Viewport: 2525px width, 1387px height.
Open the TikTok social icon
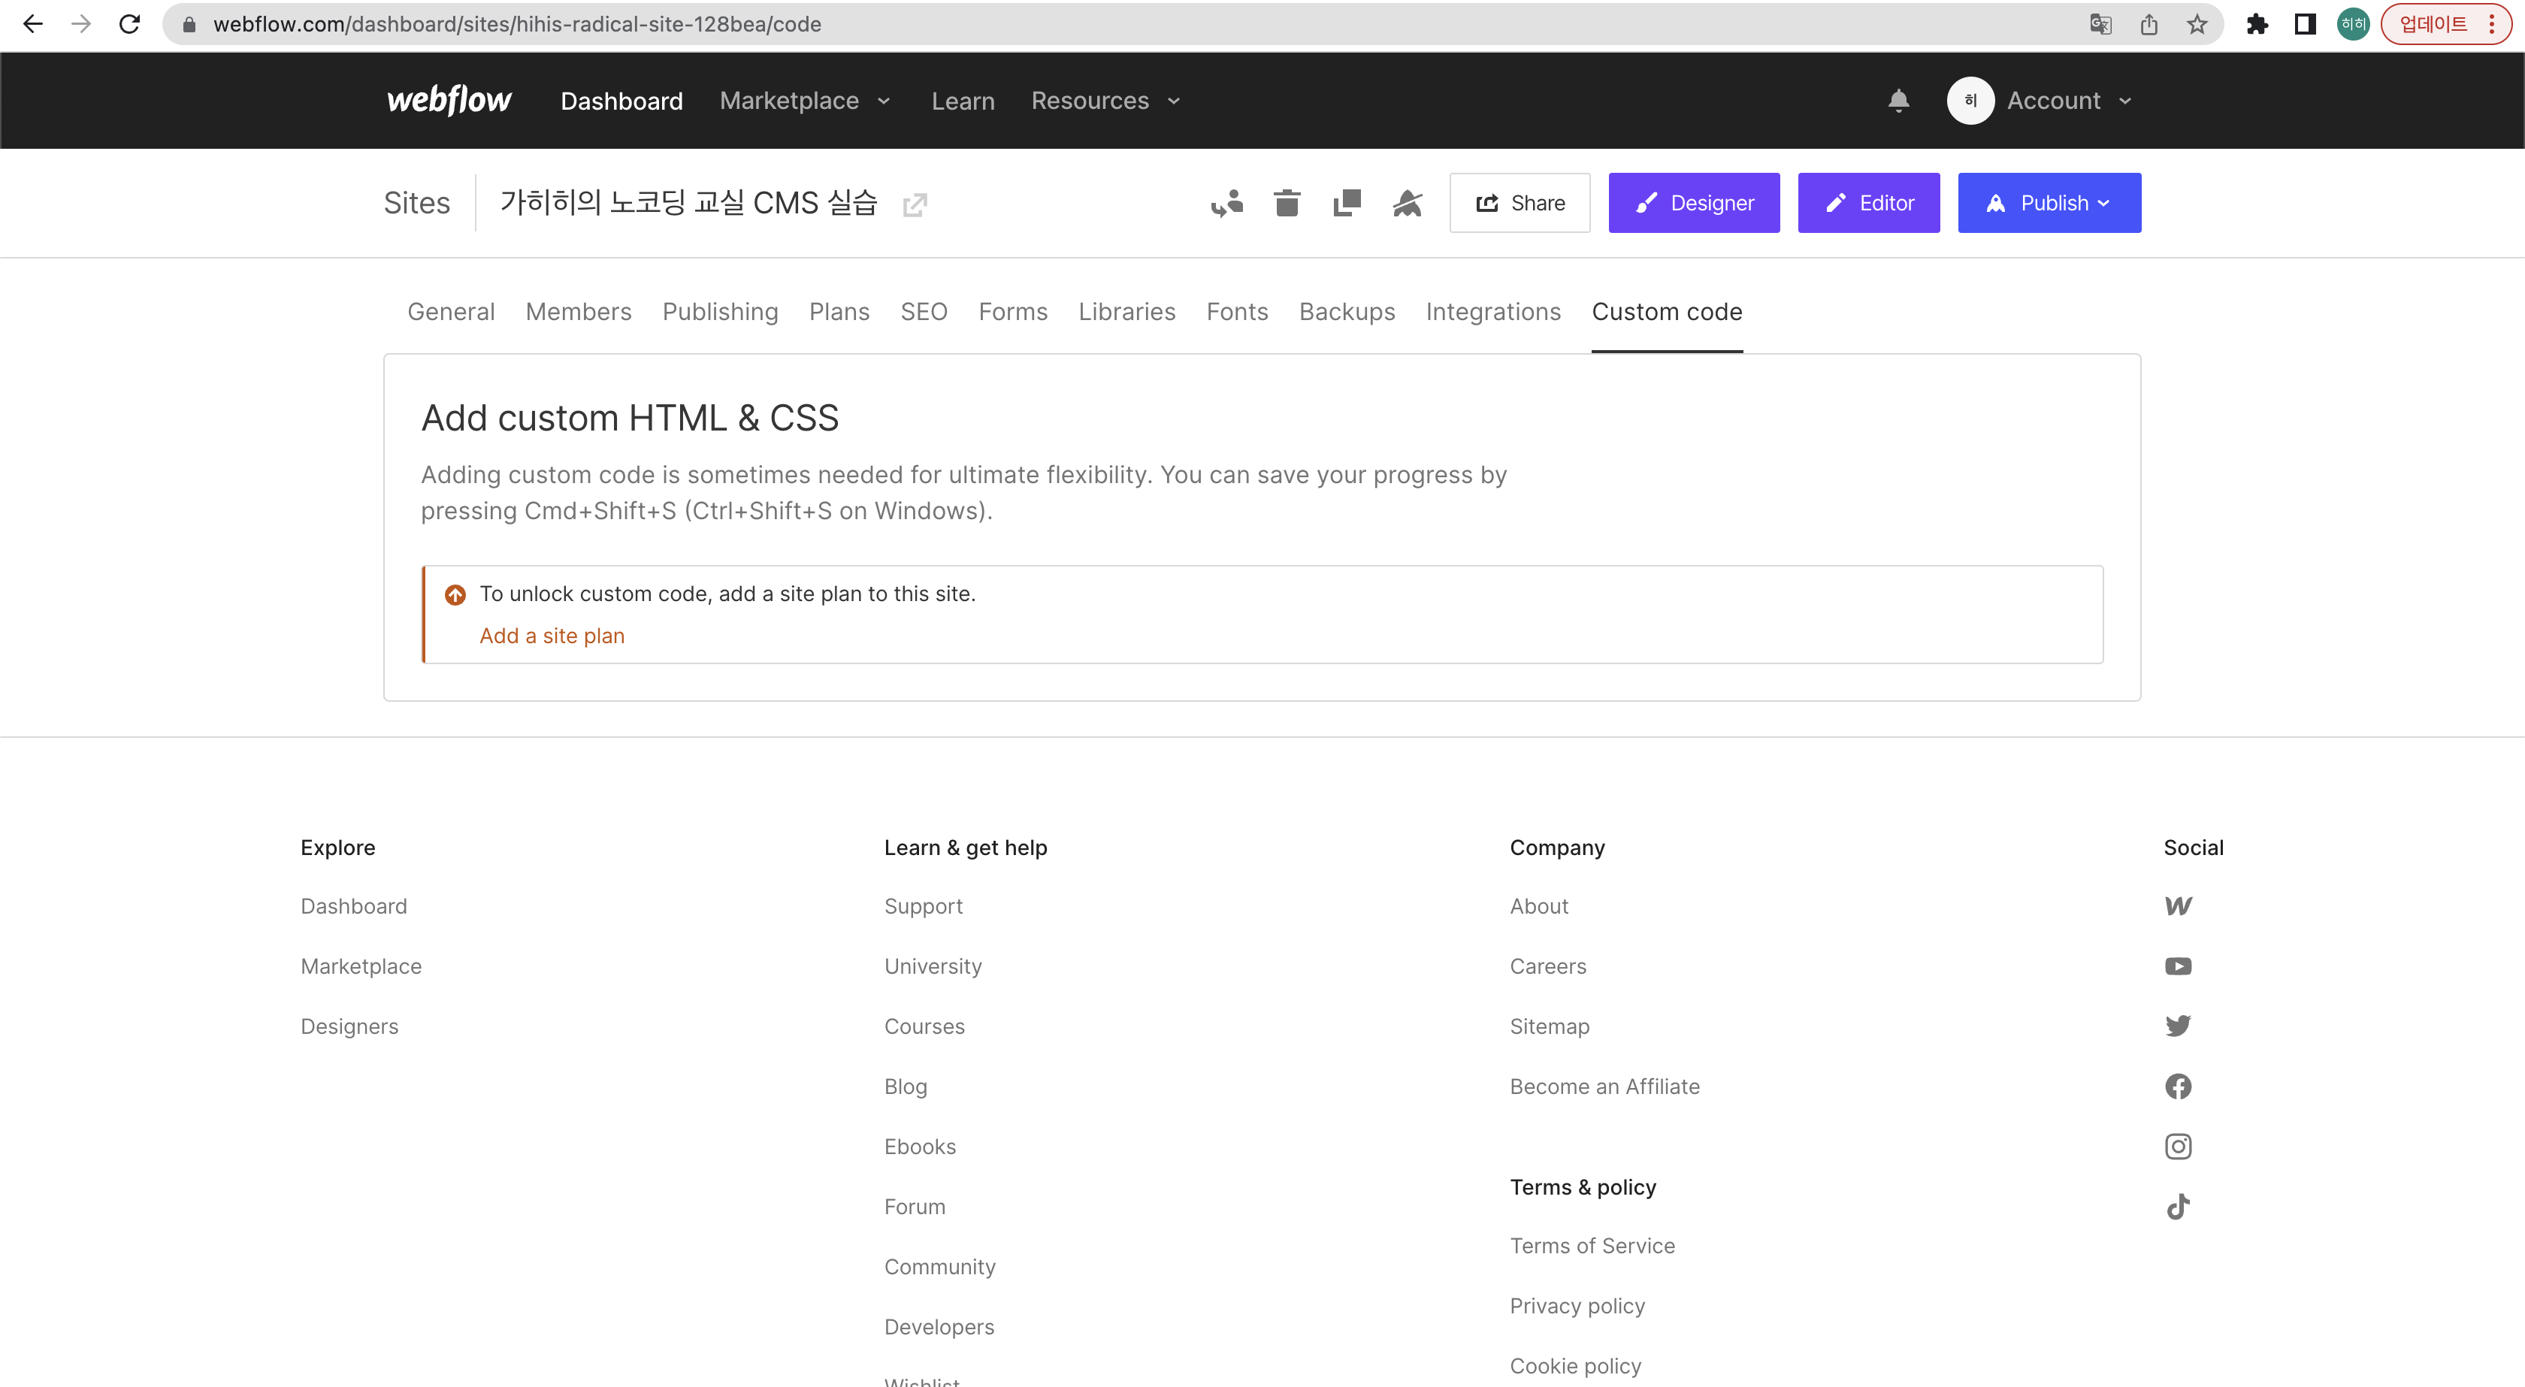[2178, 1207]
